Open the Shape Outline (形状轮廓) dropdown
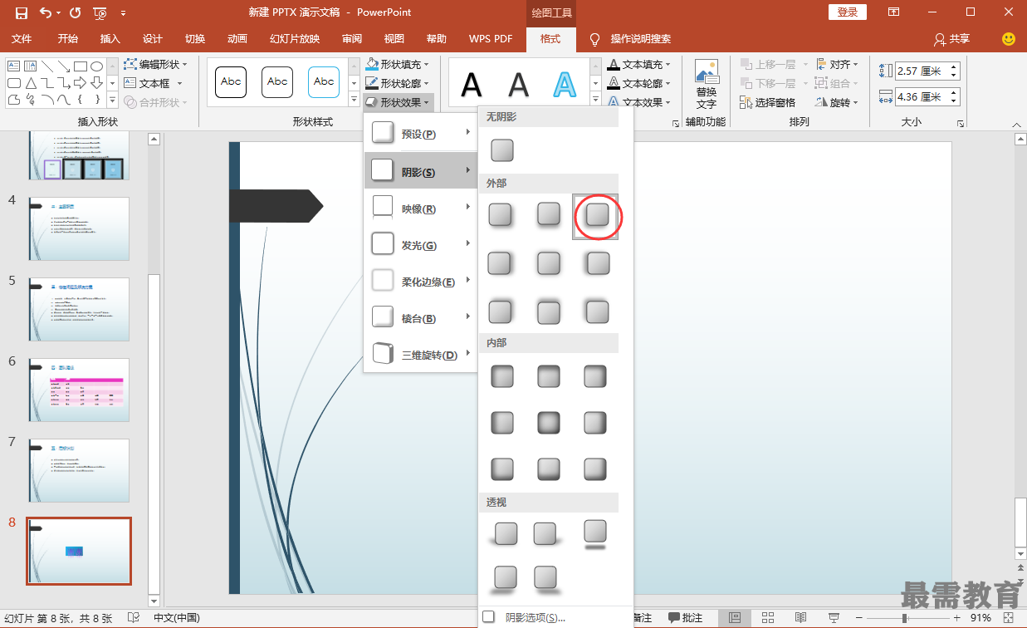This screenshot has width=1027, height=628. point(399,83)
